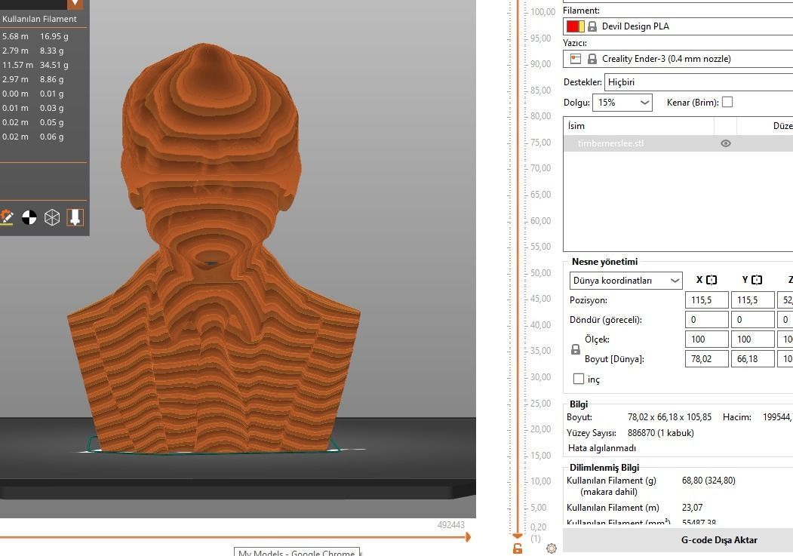Click the X axis mirror icon
The width and height of the screenshot is (793, 556).
click(712, 280)
